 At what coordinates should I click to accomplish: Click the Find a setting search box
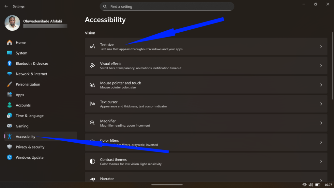pos(167,6)
